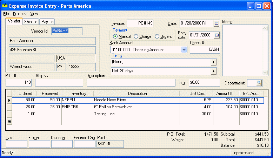Select the Charge payment radio button
Image resolution: width=273 pixels, height=158 pixels.
click(x=136, y=36)
